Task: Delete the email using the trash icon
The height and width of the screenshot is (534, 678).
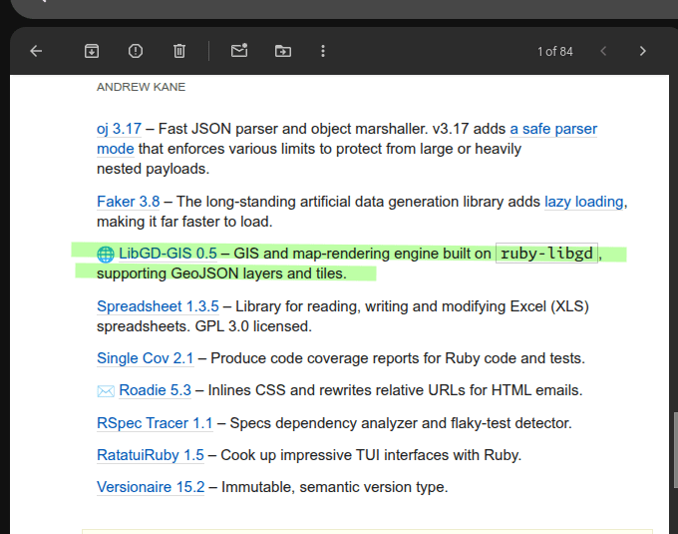Action: click(179, 51)
